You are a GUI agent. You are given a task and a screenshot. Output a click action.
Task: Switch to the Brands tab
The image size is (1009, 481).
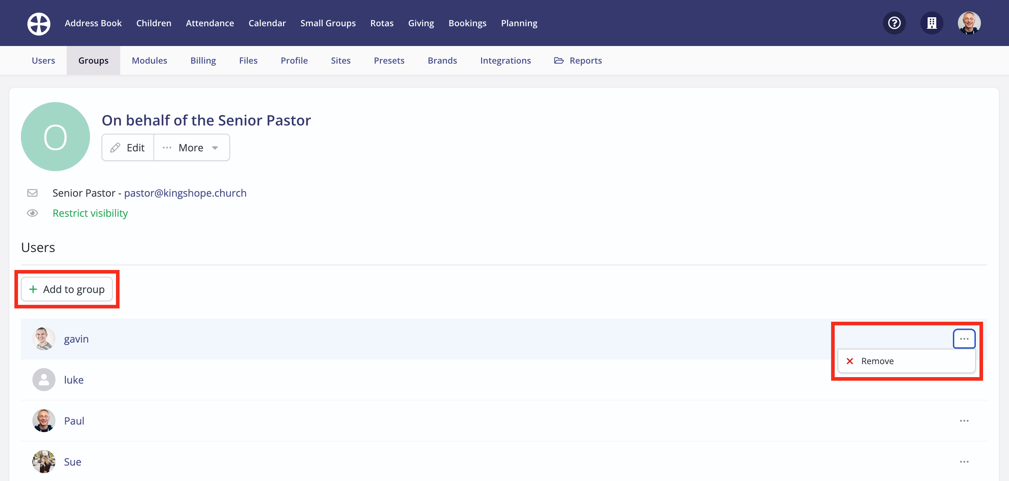pyautogui.click(x=442, y=61)
